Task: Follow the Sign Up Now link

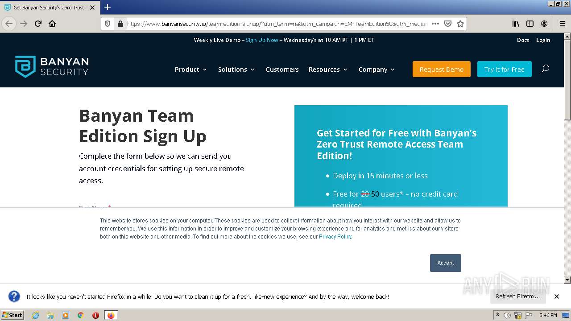Action: pyautogui.click(x=262, y=40)
